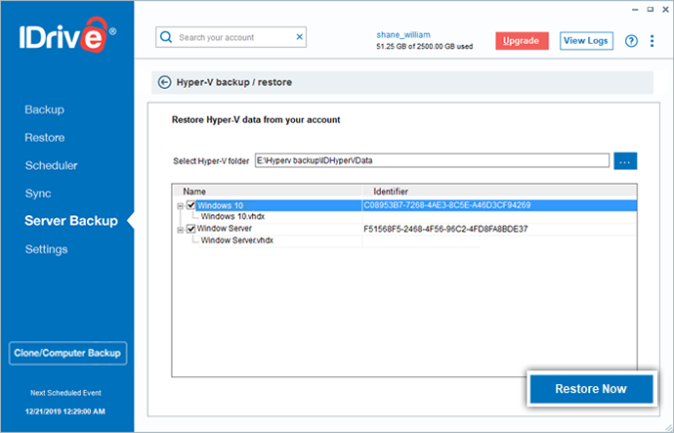
Task: Click the red Upgrade button
Action: (x=522, y=41)
